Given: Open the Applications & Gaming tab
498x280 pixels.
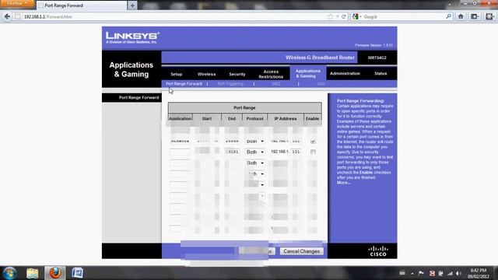Looking at the screenshot, I should 308,73.
